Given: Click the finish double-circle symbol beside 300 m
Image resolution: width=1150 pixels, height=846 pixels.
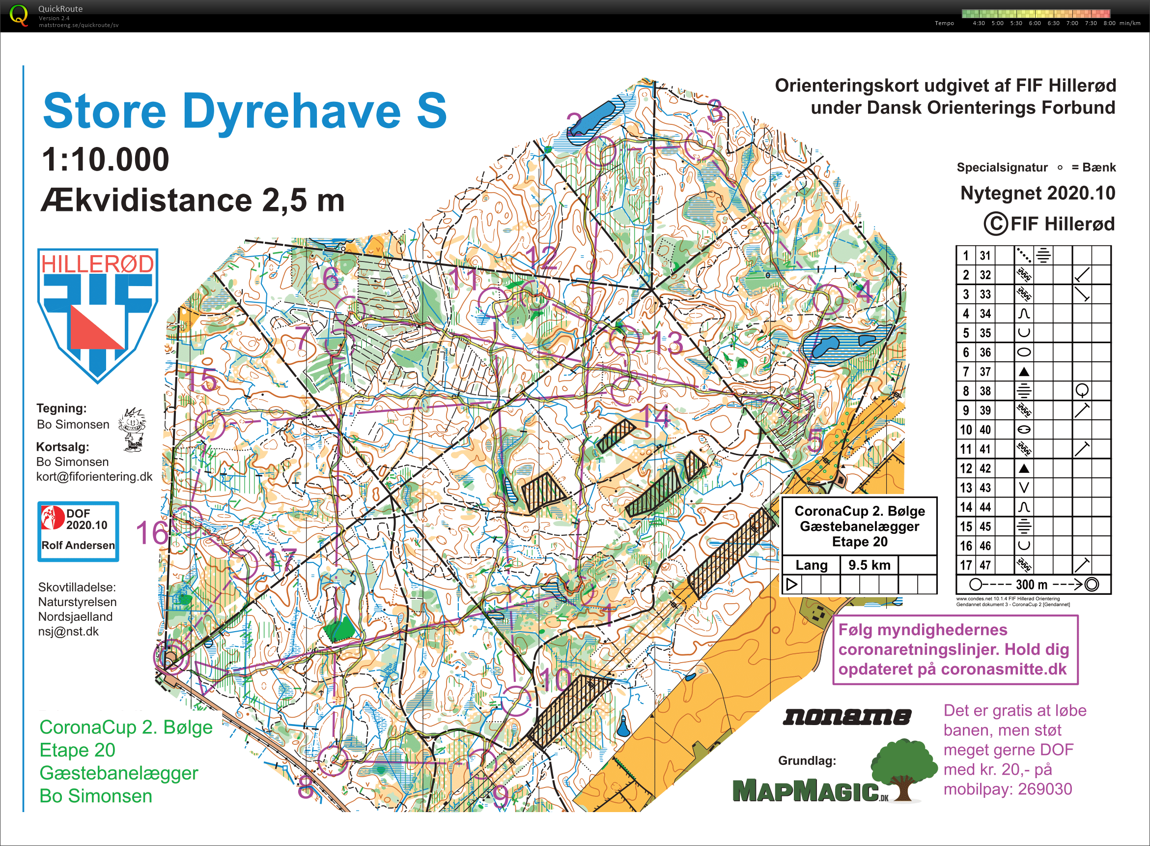Looking at the screenshot, I should [x=1091, y=584].
